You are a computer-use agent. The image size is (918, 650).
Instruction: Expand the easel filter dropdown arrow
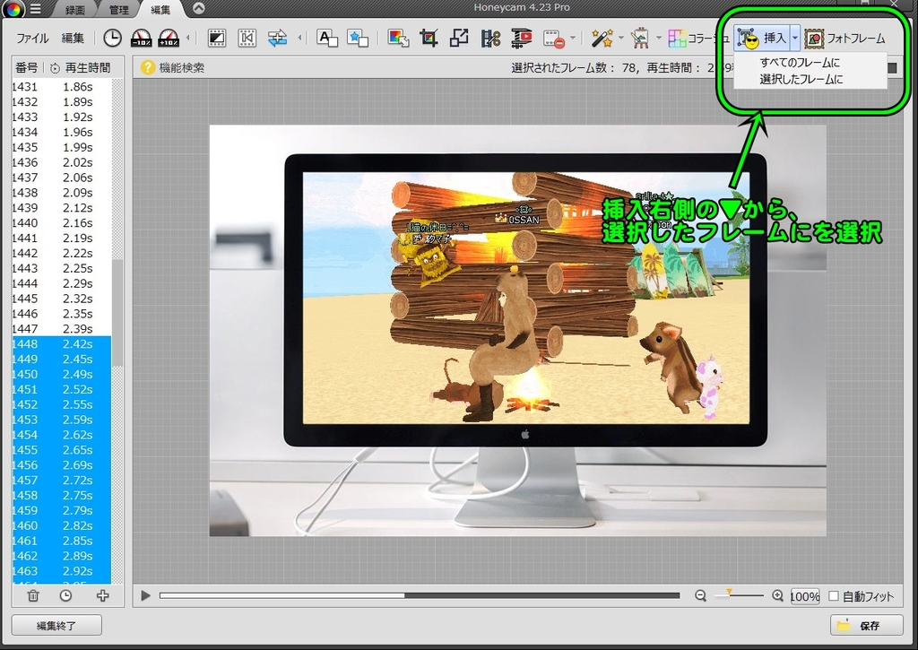coord(659,39)
